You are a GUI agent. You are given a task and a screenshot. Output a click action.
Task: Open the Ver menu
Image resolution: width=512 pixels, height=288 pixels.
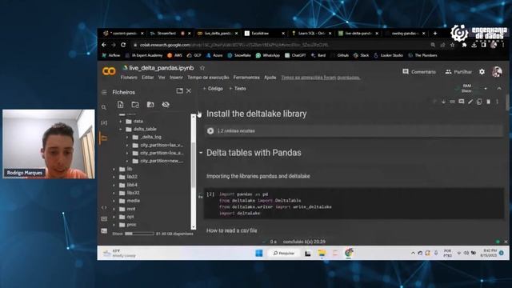point(162,78)
